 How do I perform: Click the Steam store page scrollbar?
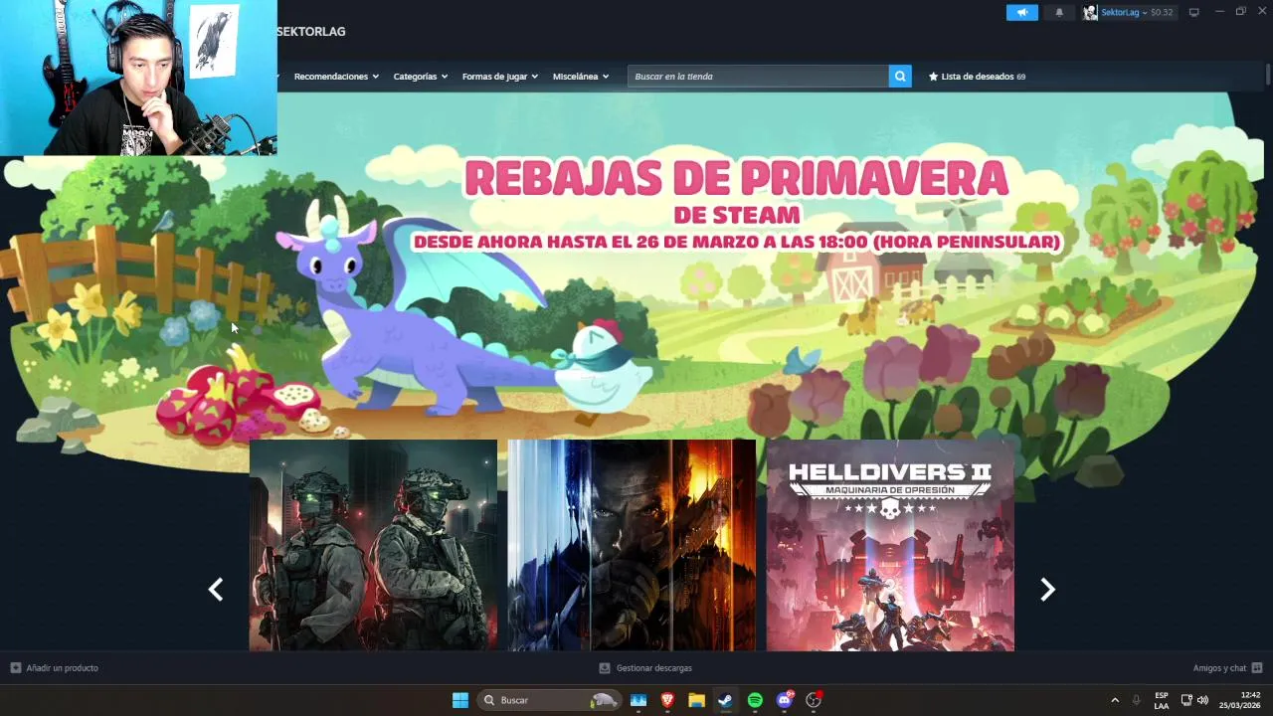pos(1268,75)
